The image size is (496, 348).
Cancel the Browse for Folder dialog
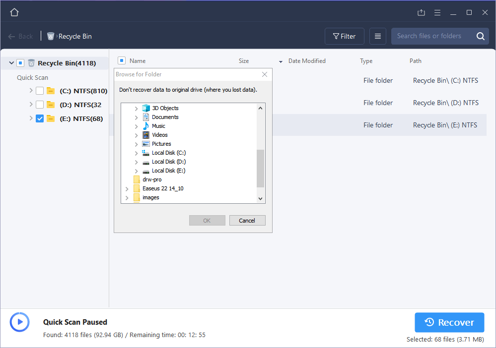point(247,221)
